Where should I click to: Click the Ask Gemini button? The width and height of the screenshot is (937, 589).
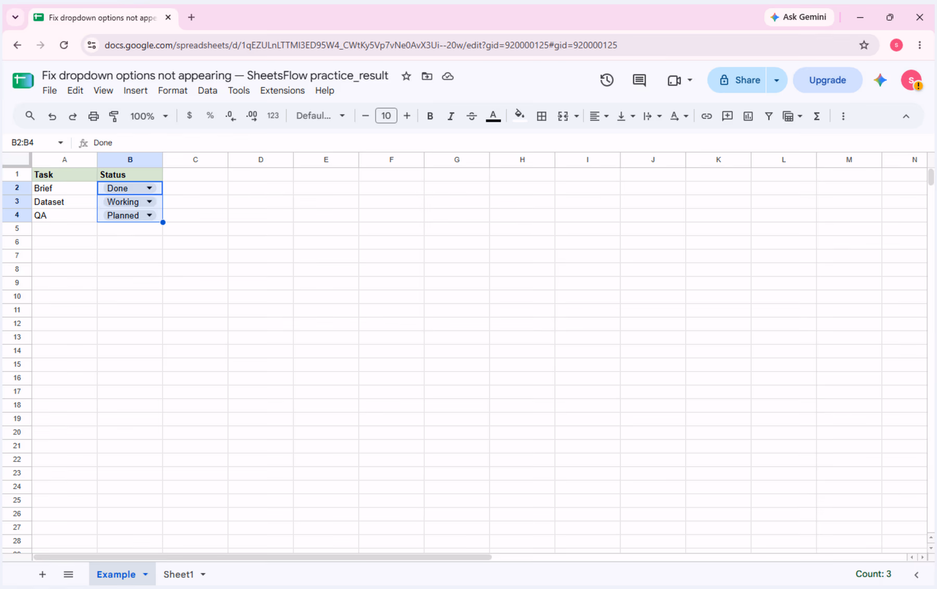799,17
